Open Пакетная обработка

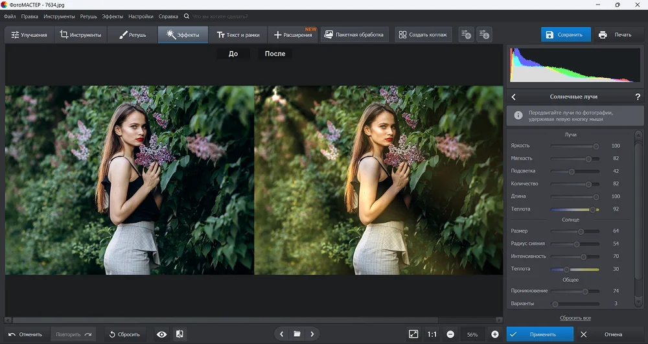(x=354, y=35)
